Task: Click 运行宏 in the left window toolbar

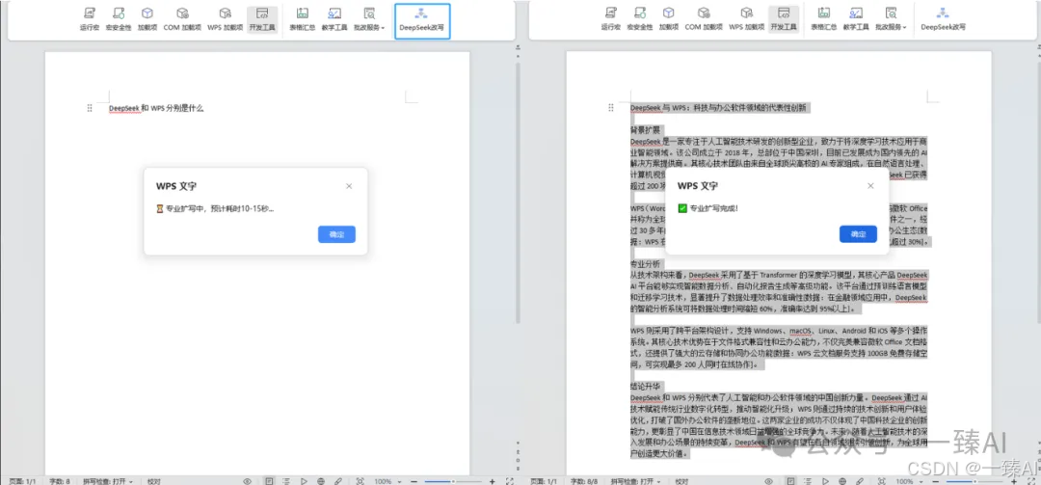Action: pyautogui.click(x=90, y=18)
